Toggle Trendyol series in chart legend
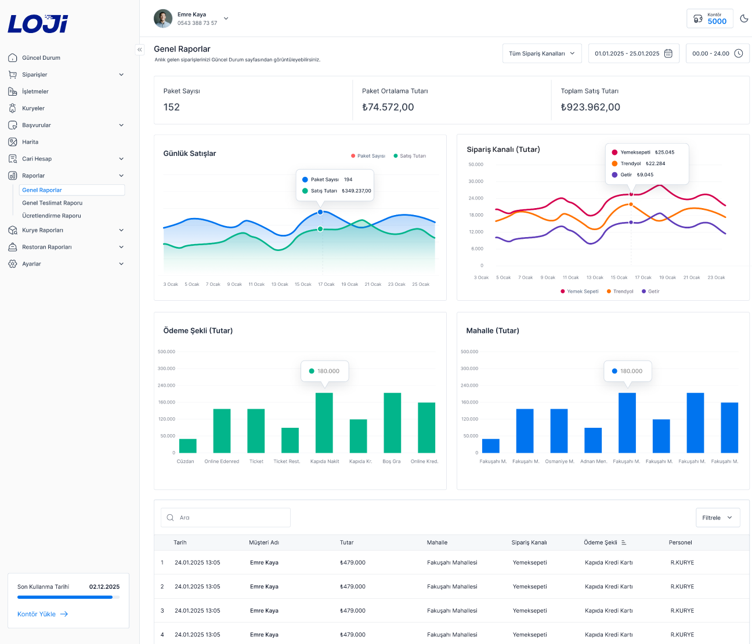 [620, 292]
